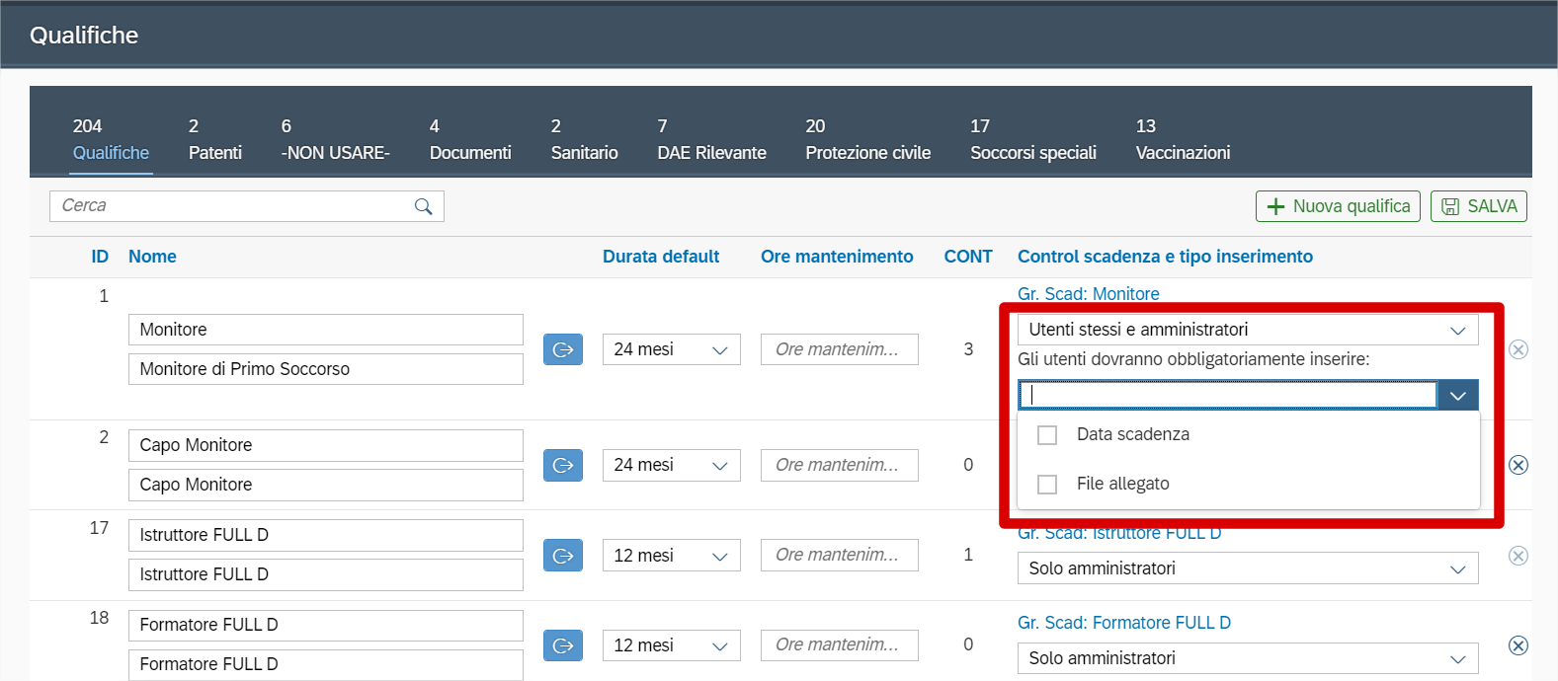Viewport: 1558px width, 681px height.
Task: Delete Capo Monitore using its X icon
Action: pos(1518,465)
